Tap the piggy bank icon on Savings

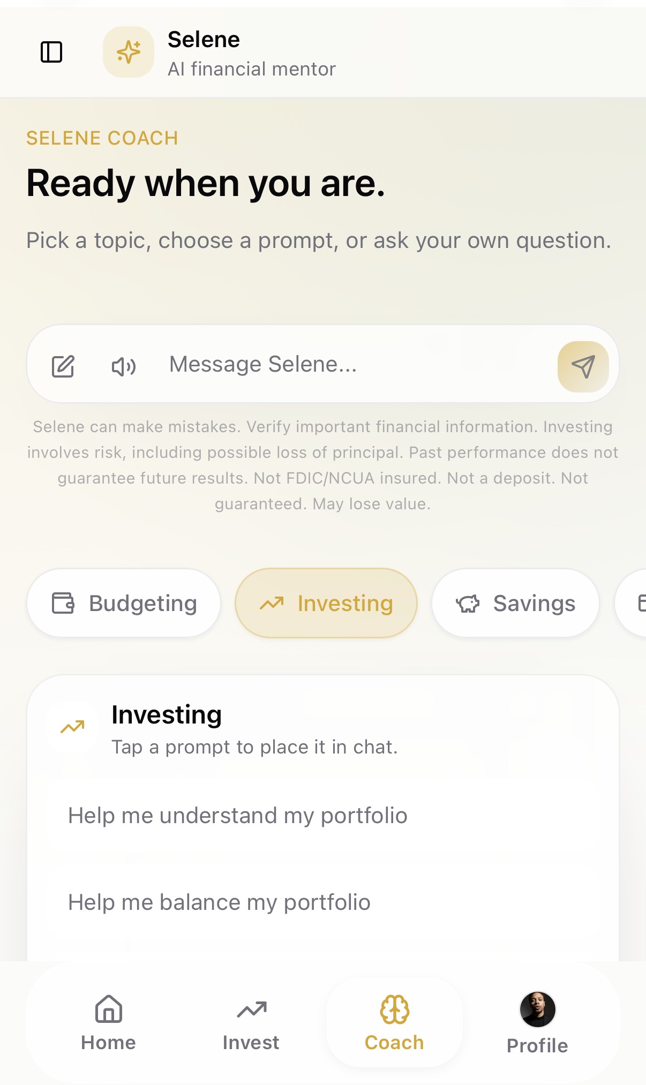pyautogui.click(x=468, y=604)
